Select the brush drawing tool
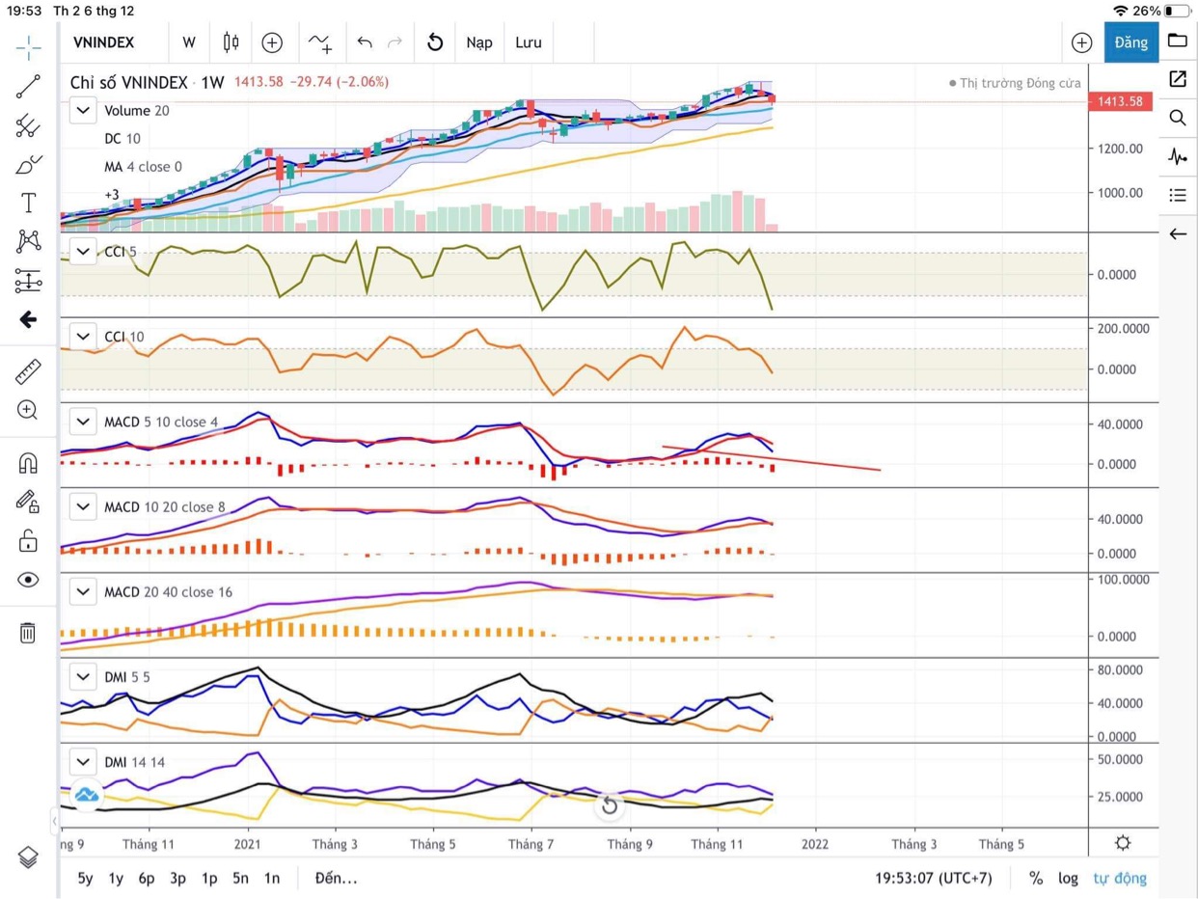 click(28, 164)
